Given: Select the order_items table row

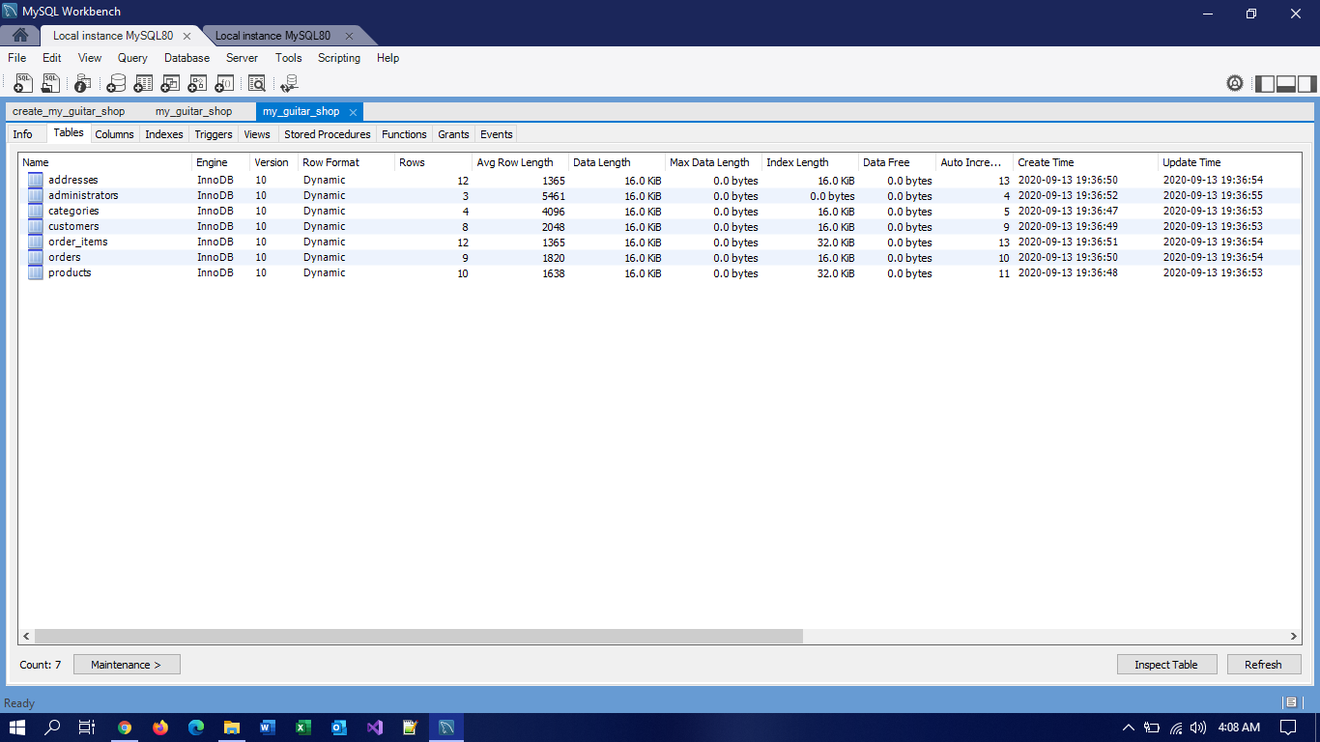Looking at the screenshot, I should pyautogui.click(x=659, y=242).
